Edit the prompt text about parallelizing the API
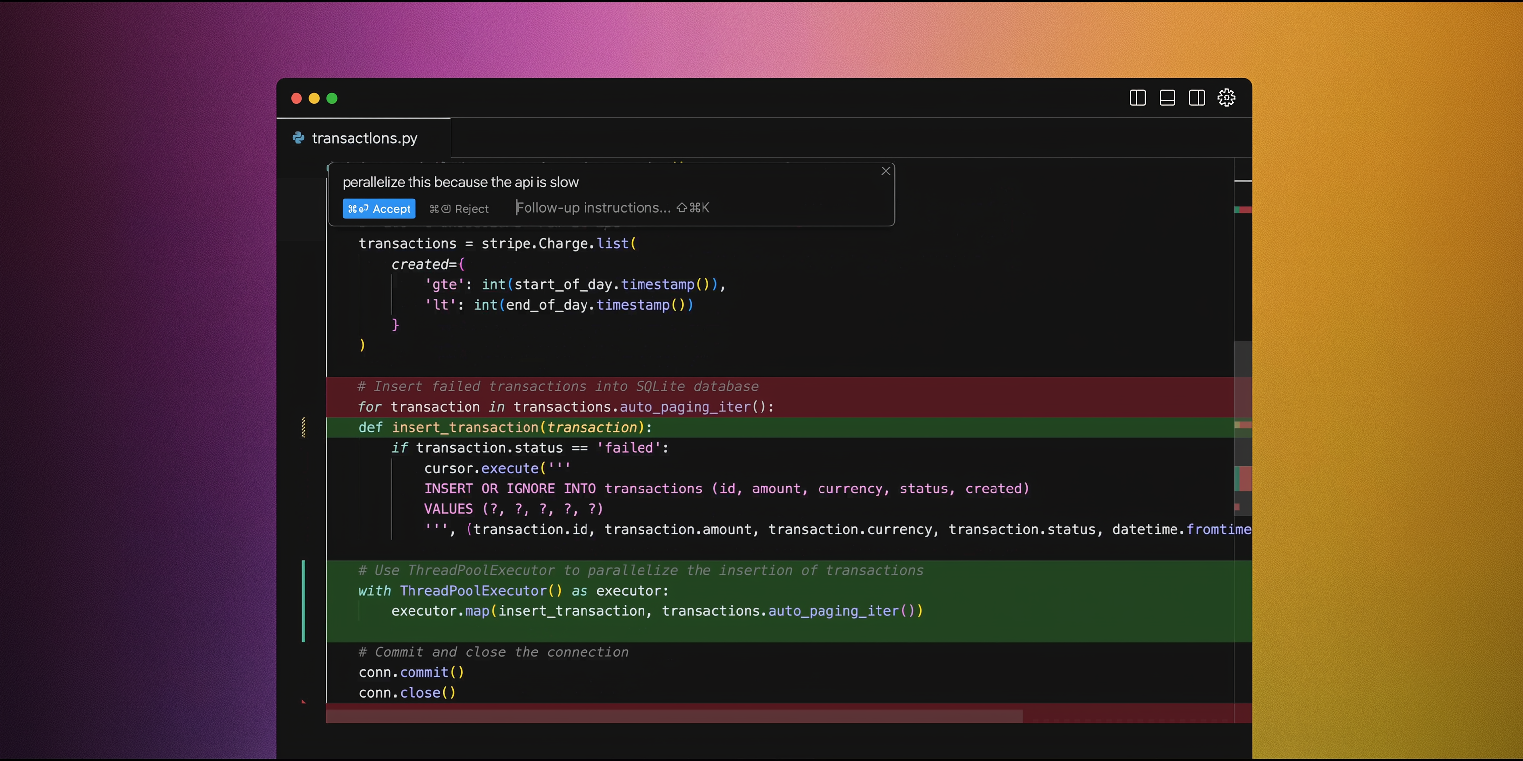1523x761 pixels. 461,182
